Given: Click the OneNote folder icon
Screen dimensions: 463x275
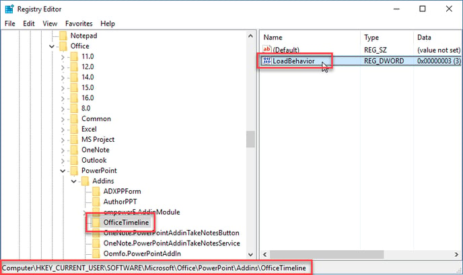Looking at the screenshot, I should point(74,150).
